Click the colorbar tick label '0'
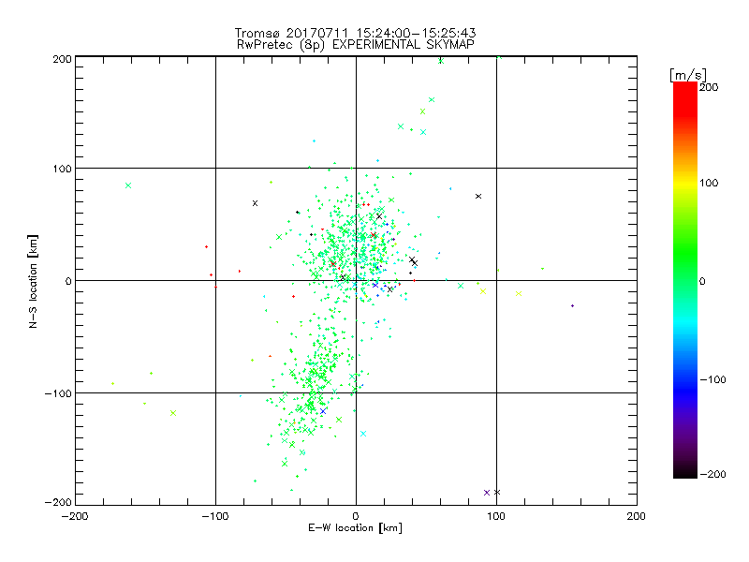 point(702,281)
